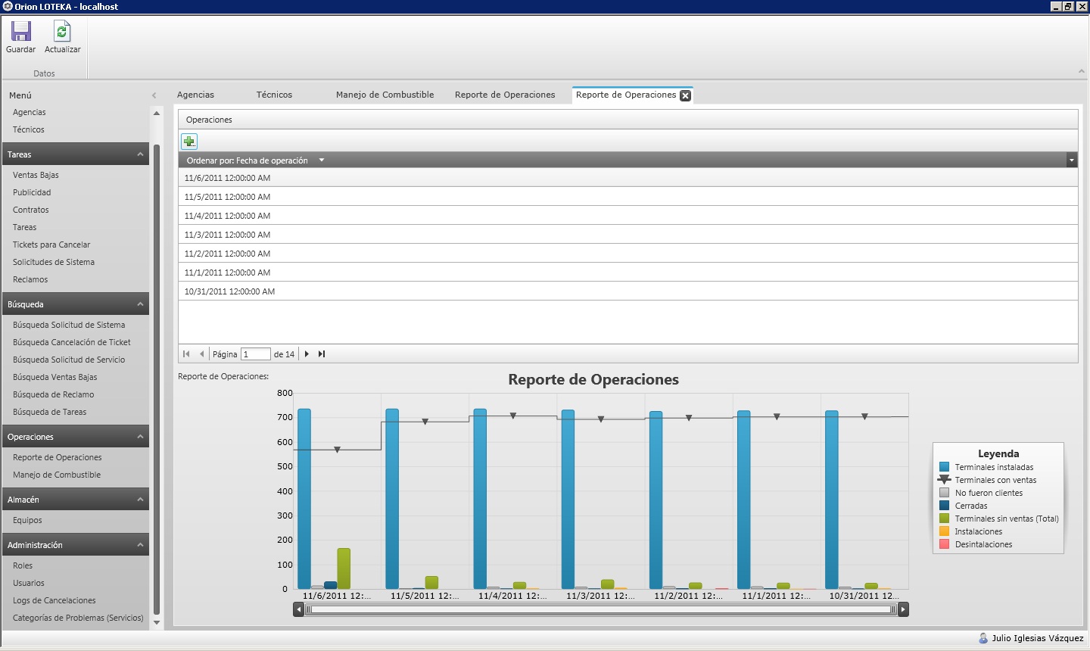This screenshot has height=651, width=1090.
Task: Close the active Reporte de Operaciones tab
Action: pyautogui.click(x=685, y=95)
